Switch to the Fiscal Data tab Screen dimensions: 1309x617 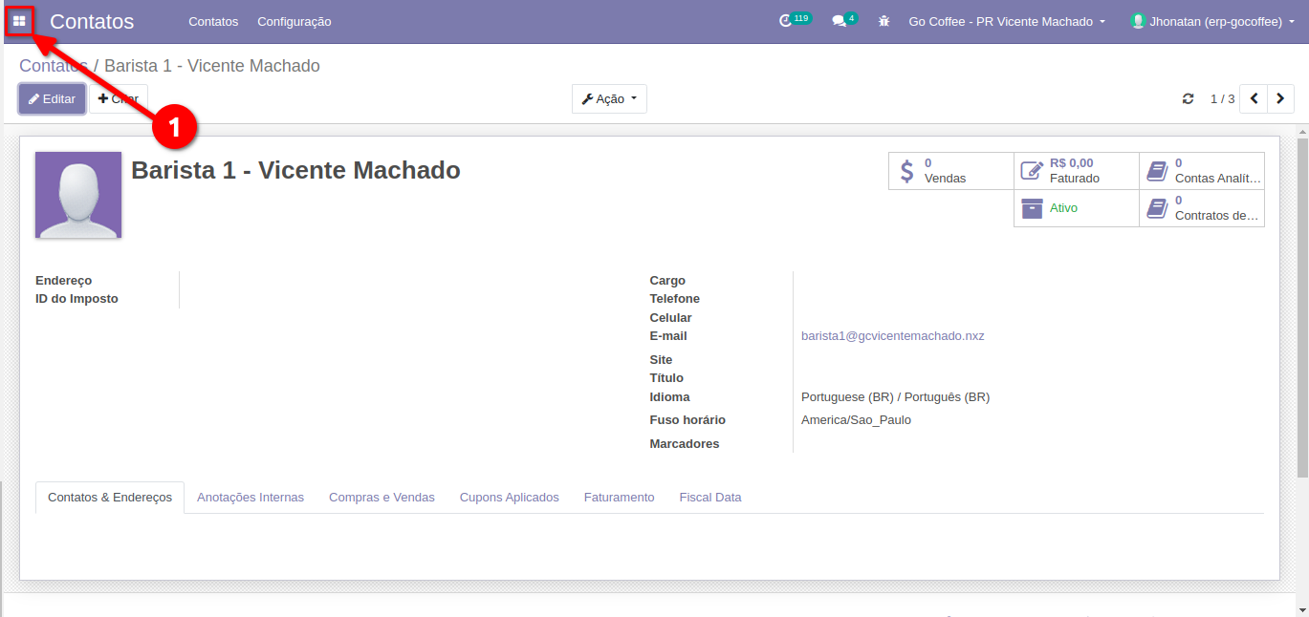point(709,498)
